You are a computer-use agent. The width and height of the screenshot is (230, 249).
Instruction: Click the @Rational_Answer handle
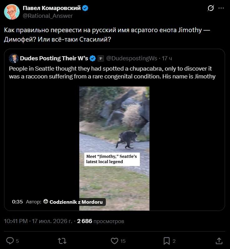click(x=48, y=16)
